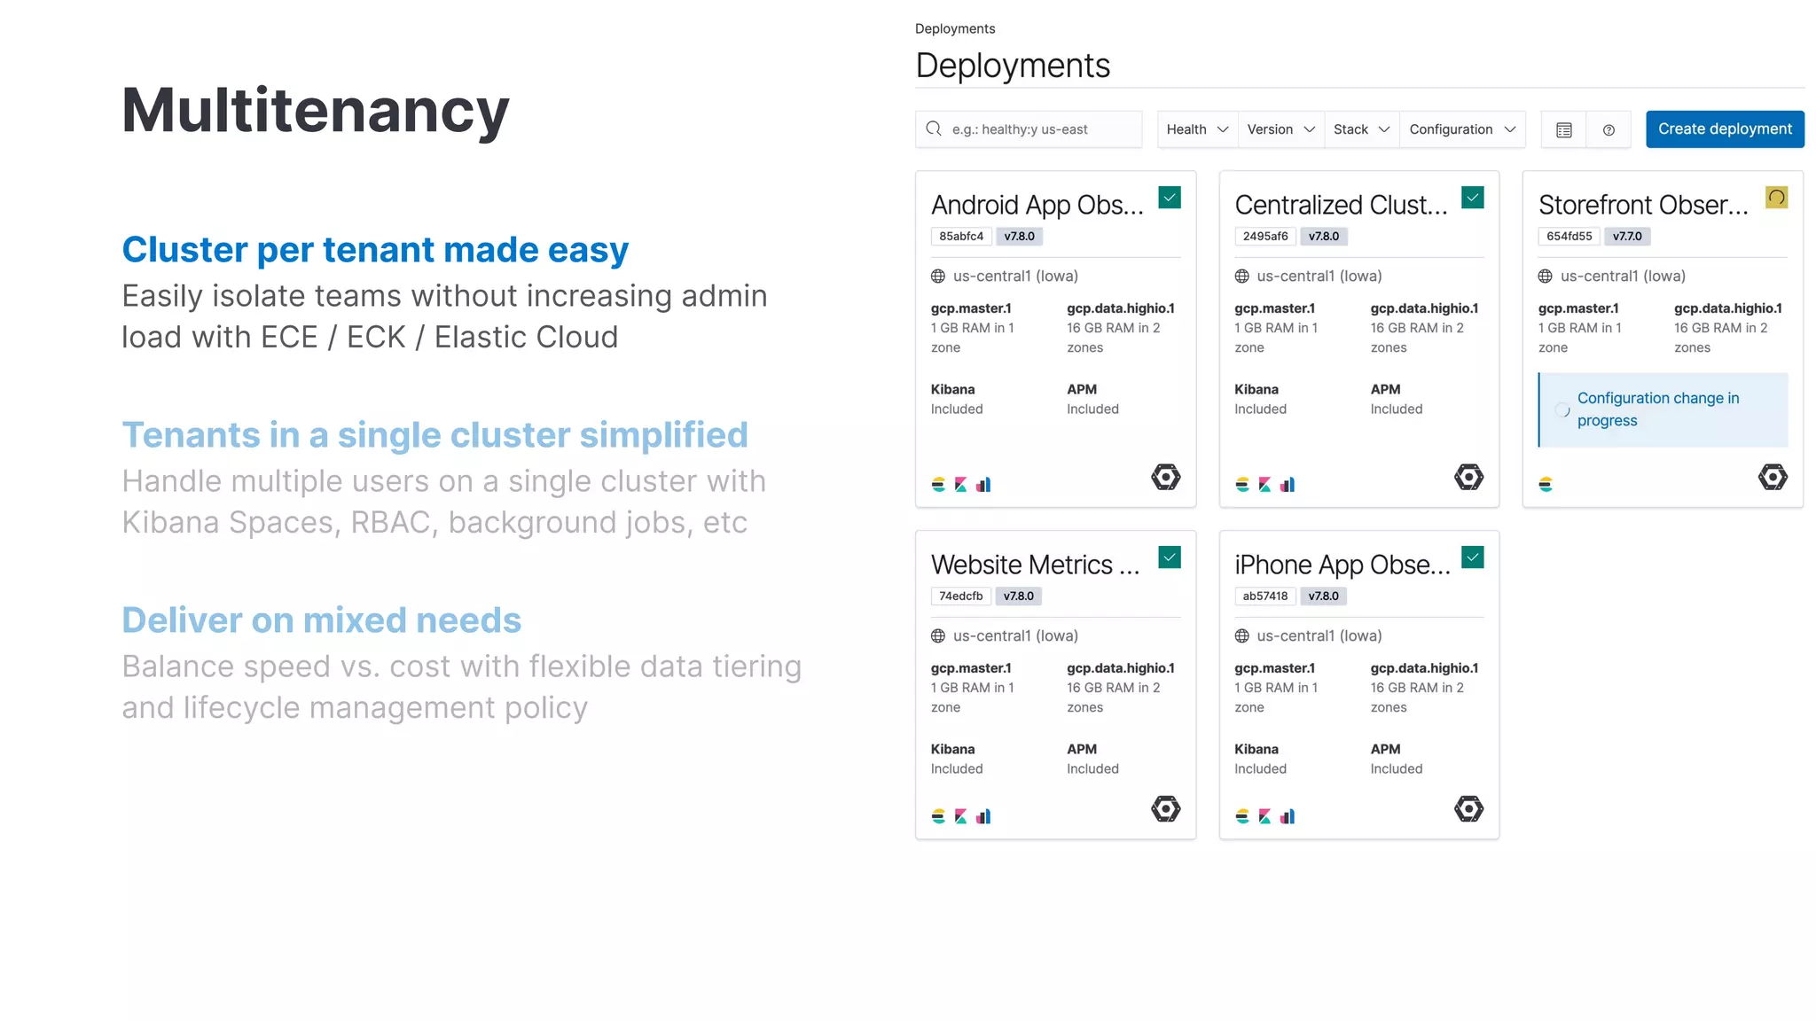Viewport: 1816px width, 1021px height.
Task: Click Create deployment button
Action: tap(1725, 129)
